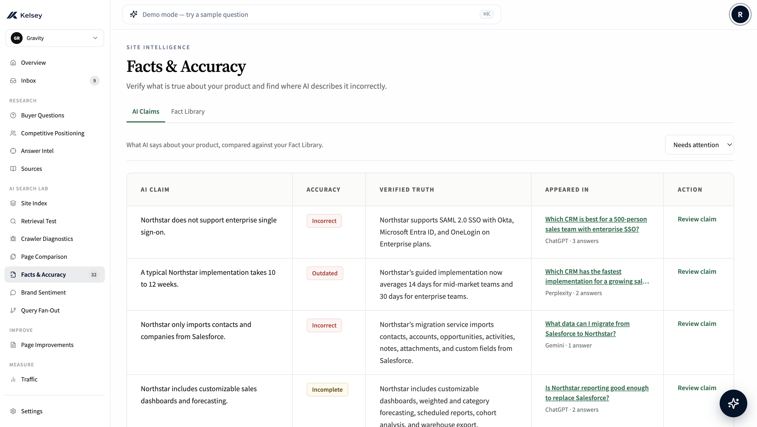Expand the Gravity workspace dropdown chevron
757x427 pixels.
(95, 38)
